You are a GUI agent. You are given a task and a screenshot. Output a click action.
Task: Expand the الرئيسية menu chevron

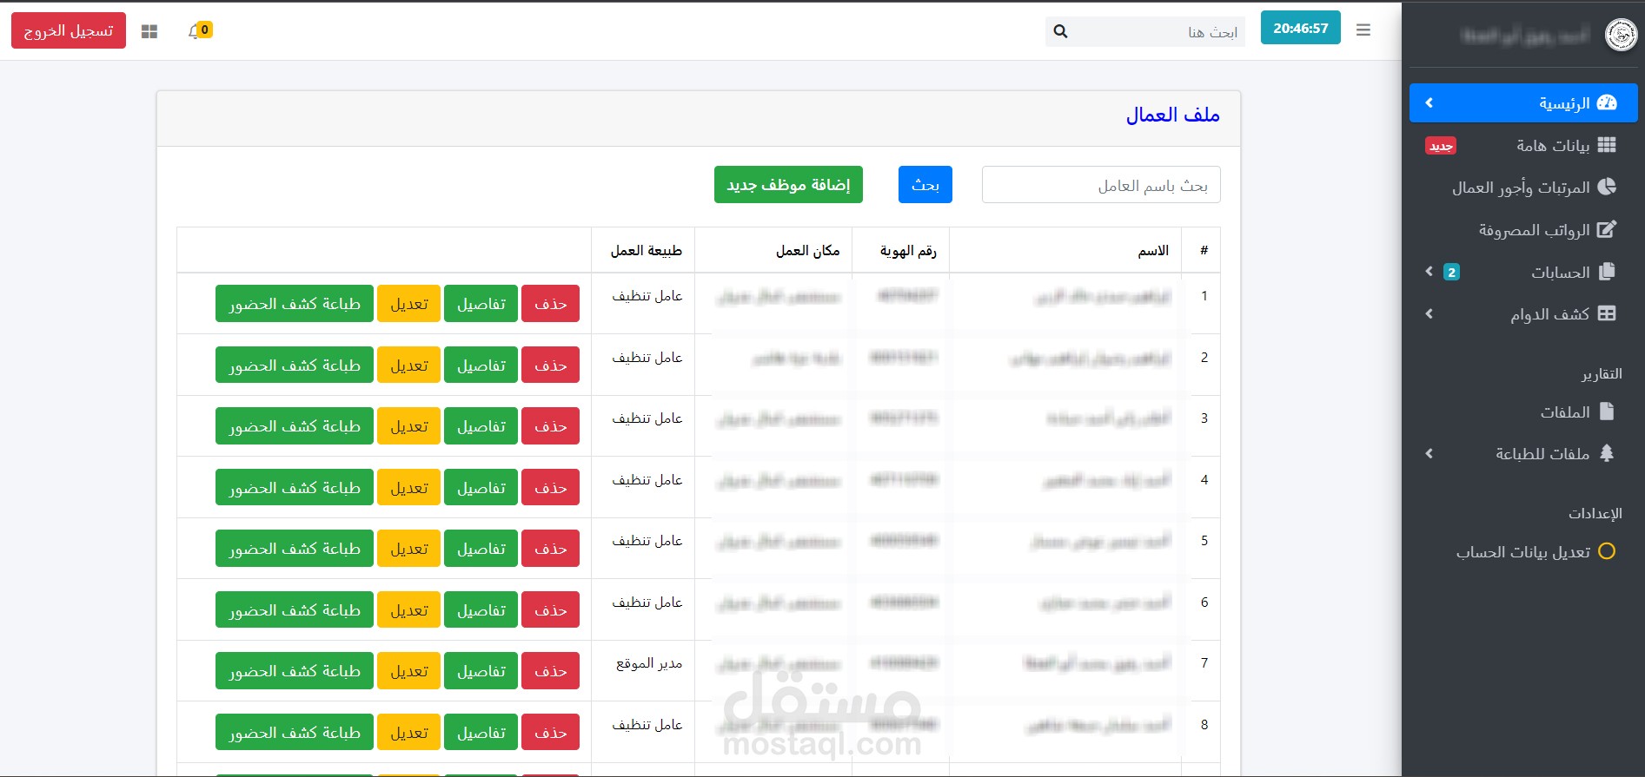pyautogui.click(x=1429, y=103)
